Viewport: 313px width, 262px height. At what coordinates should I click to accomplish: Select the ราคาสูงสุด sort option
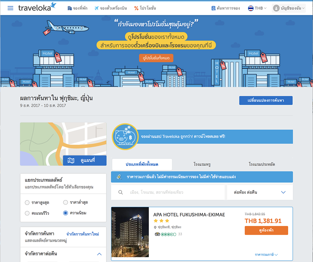[x=27, y=203]
